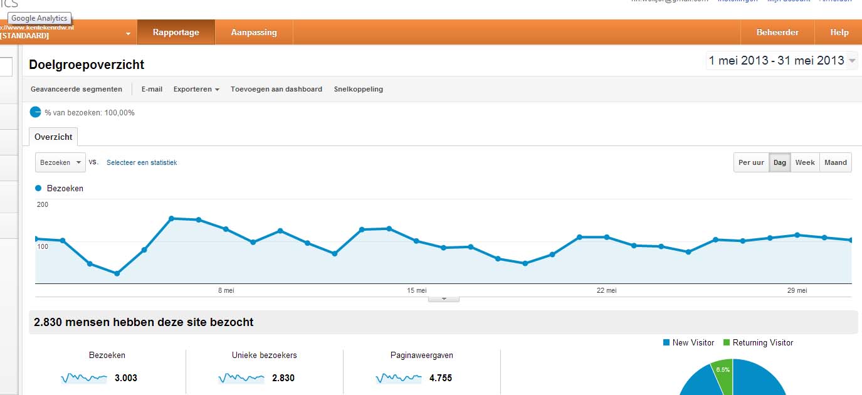The width and height of the screenshot is (862, 395).
Task: Click the Bezoeken value 3.003
Action: point(126,378)
